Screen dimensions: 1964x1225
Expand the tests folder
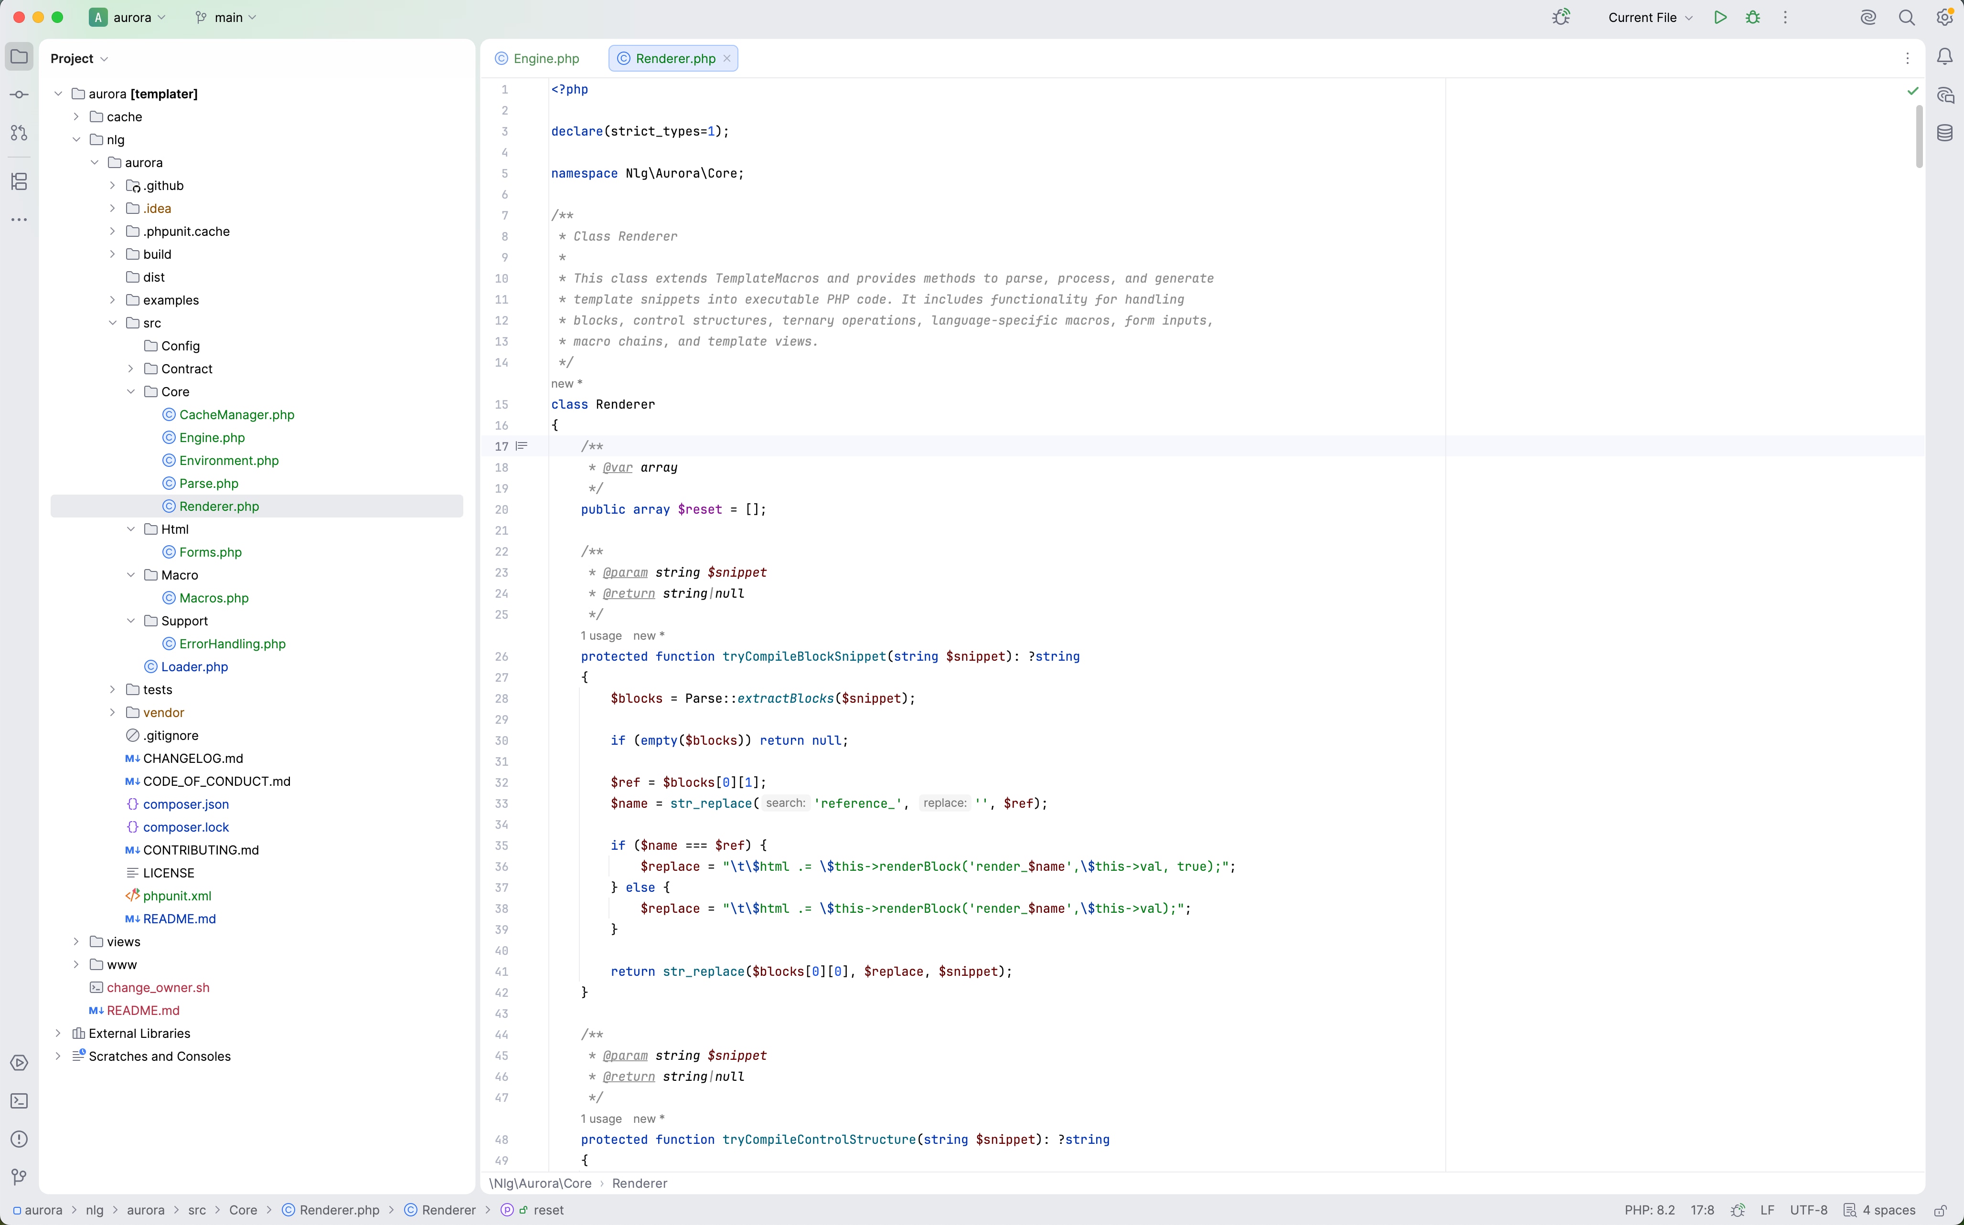point(113,689)
